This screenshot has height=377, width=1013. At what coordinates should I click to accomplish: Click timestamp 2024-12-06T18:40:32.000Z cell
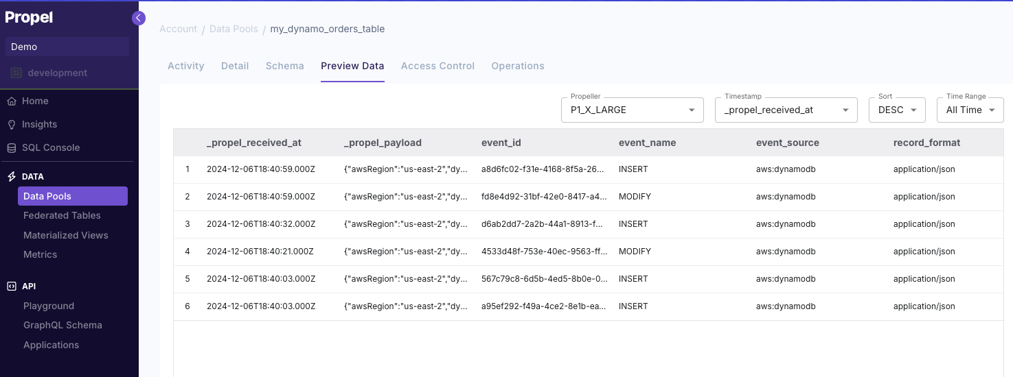tap(261, 224)
